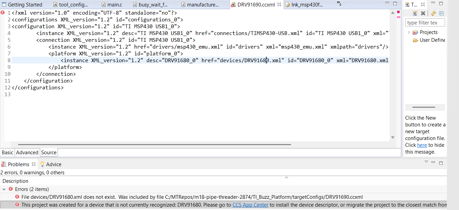Click the editor vertical scrollbar down arrow

click(393, 138)
